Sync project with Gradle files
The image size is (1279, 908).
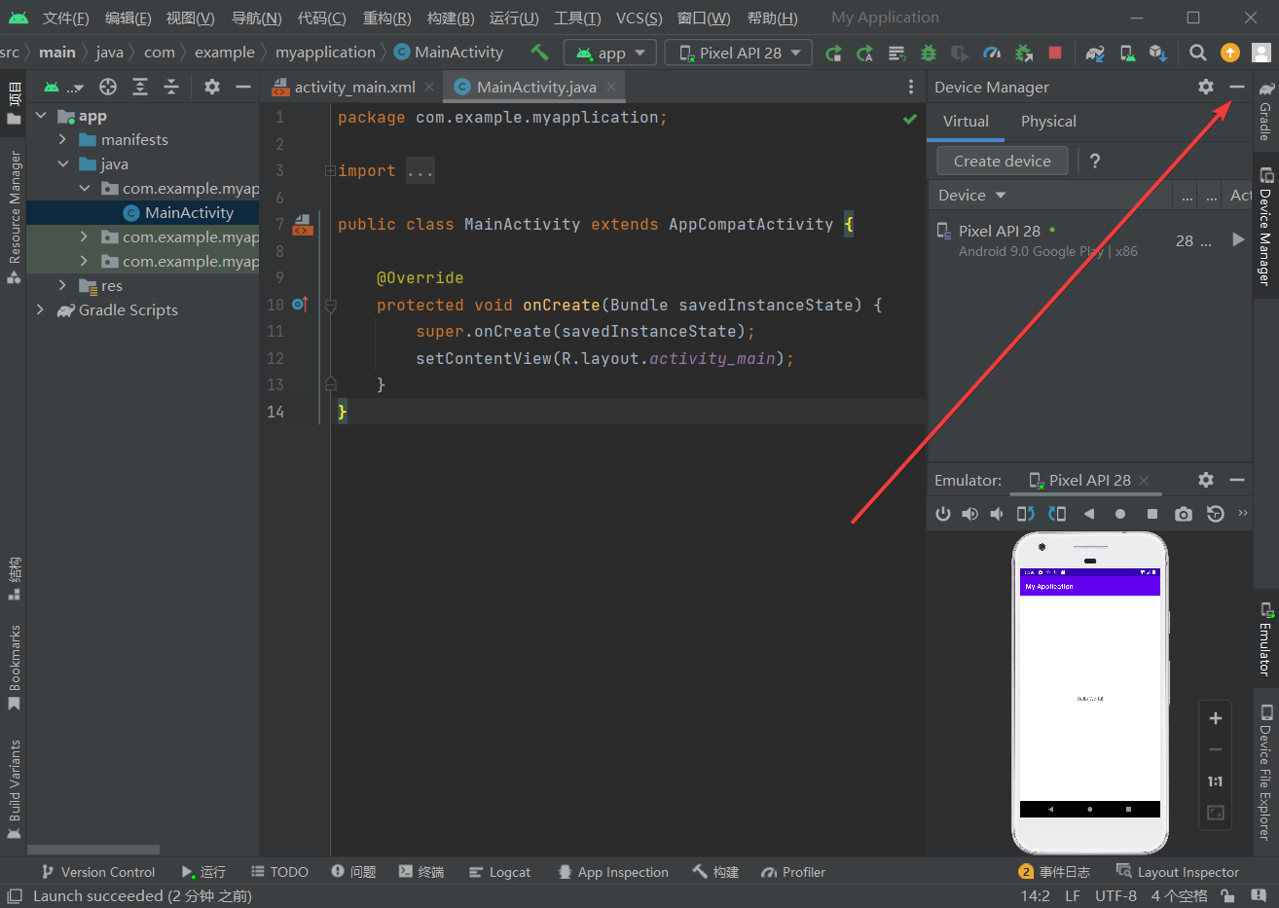click(x=1095, y=52)
